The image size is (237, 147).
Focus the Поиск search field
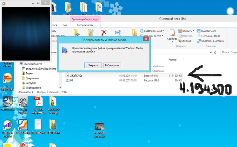[229, 52]
